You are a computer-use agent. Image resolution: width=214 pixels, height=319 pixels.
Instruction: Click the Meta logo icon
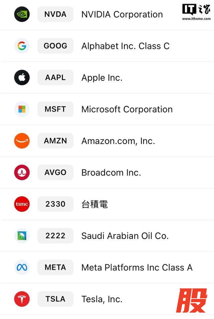click(22, 267)
